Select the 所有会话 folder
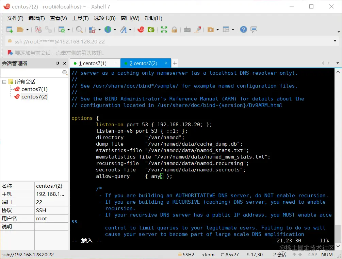342x259 pixels. [25, 81]
